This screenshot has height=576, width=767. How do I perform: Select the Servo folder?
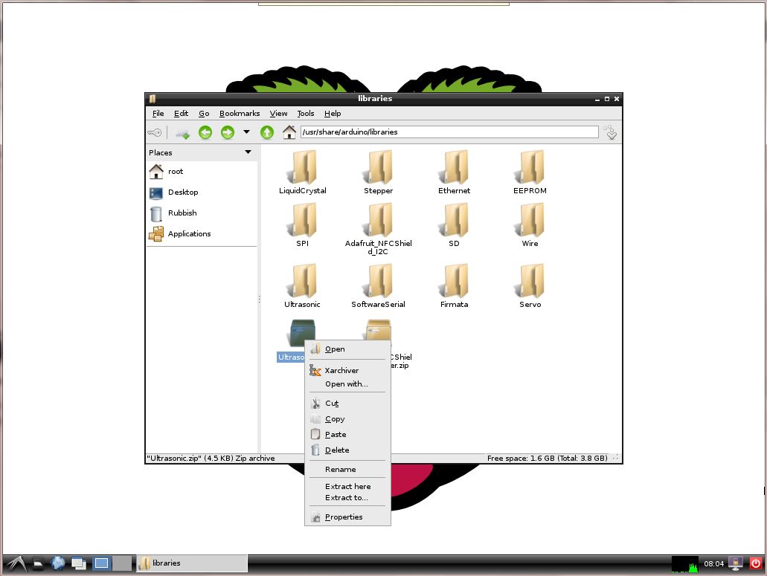tap(530, 286)
